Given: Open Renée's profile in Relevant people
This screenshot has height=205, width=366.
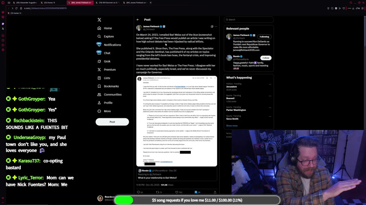Looking at the screenshot, I should click(x=236, y=56).
